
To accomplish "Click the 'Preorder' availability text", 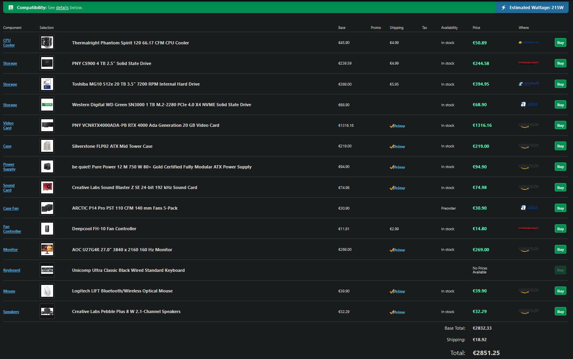I will [449, 208].
